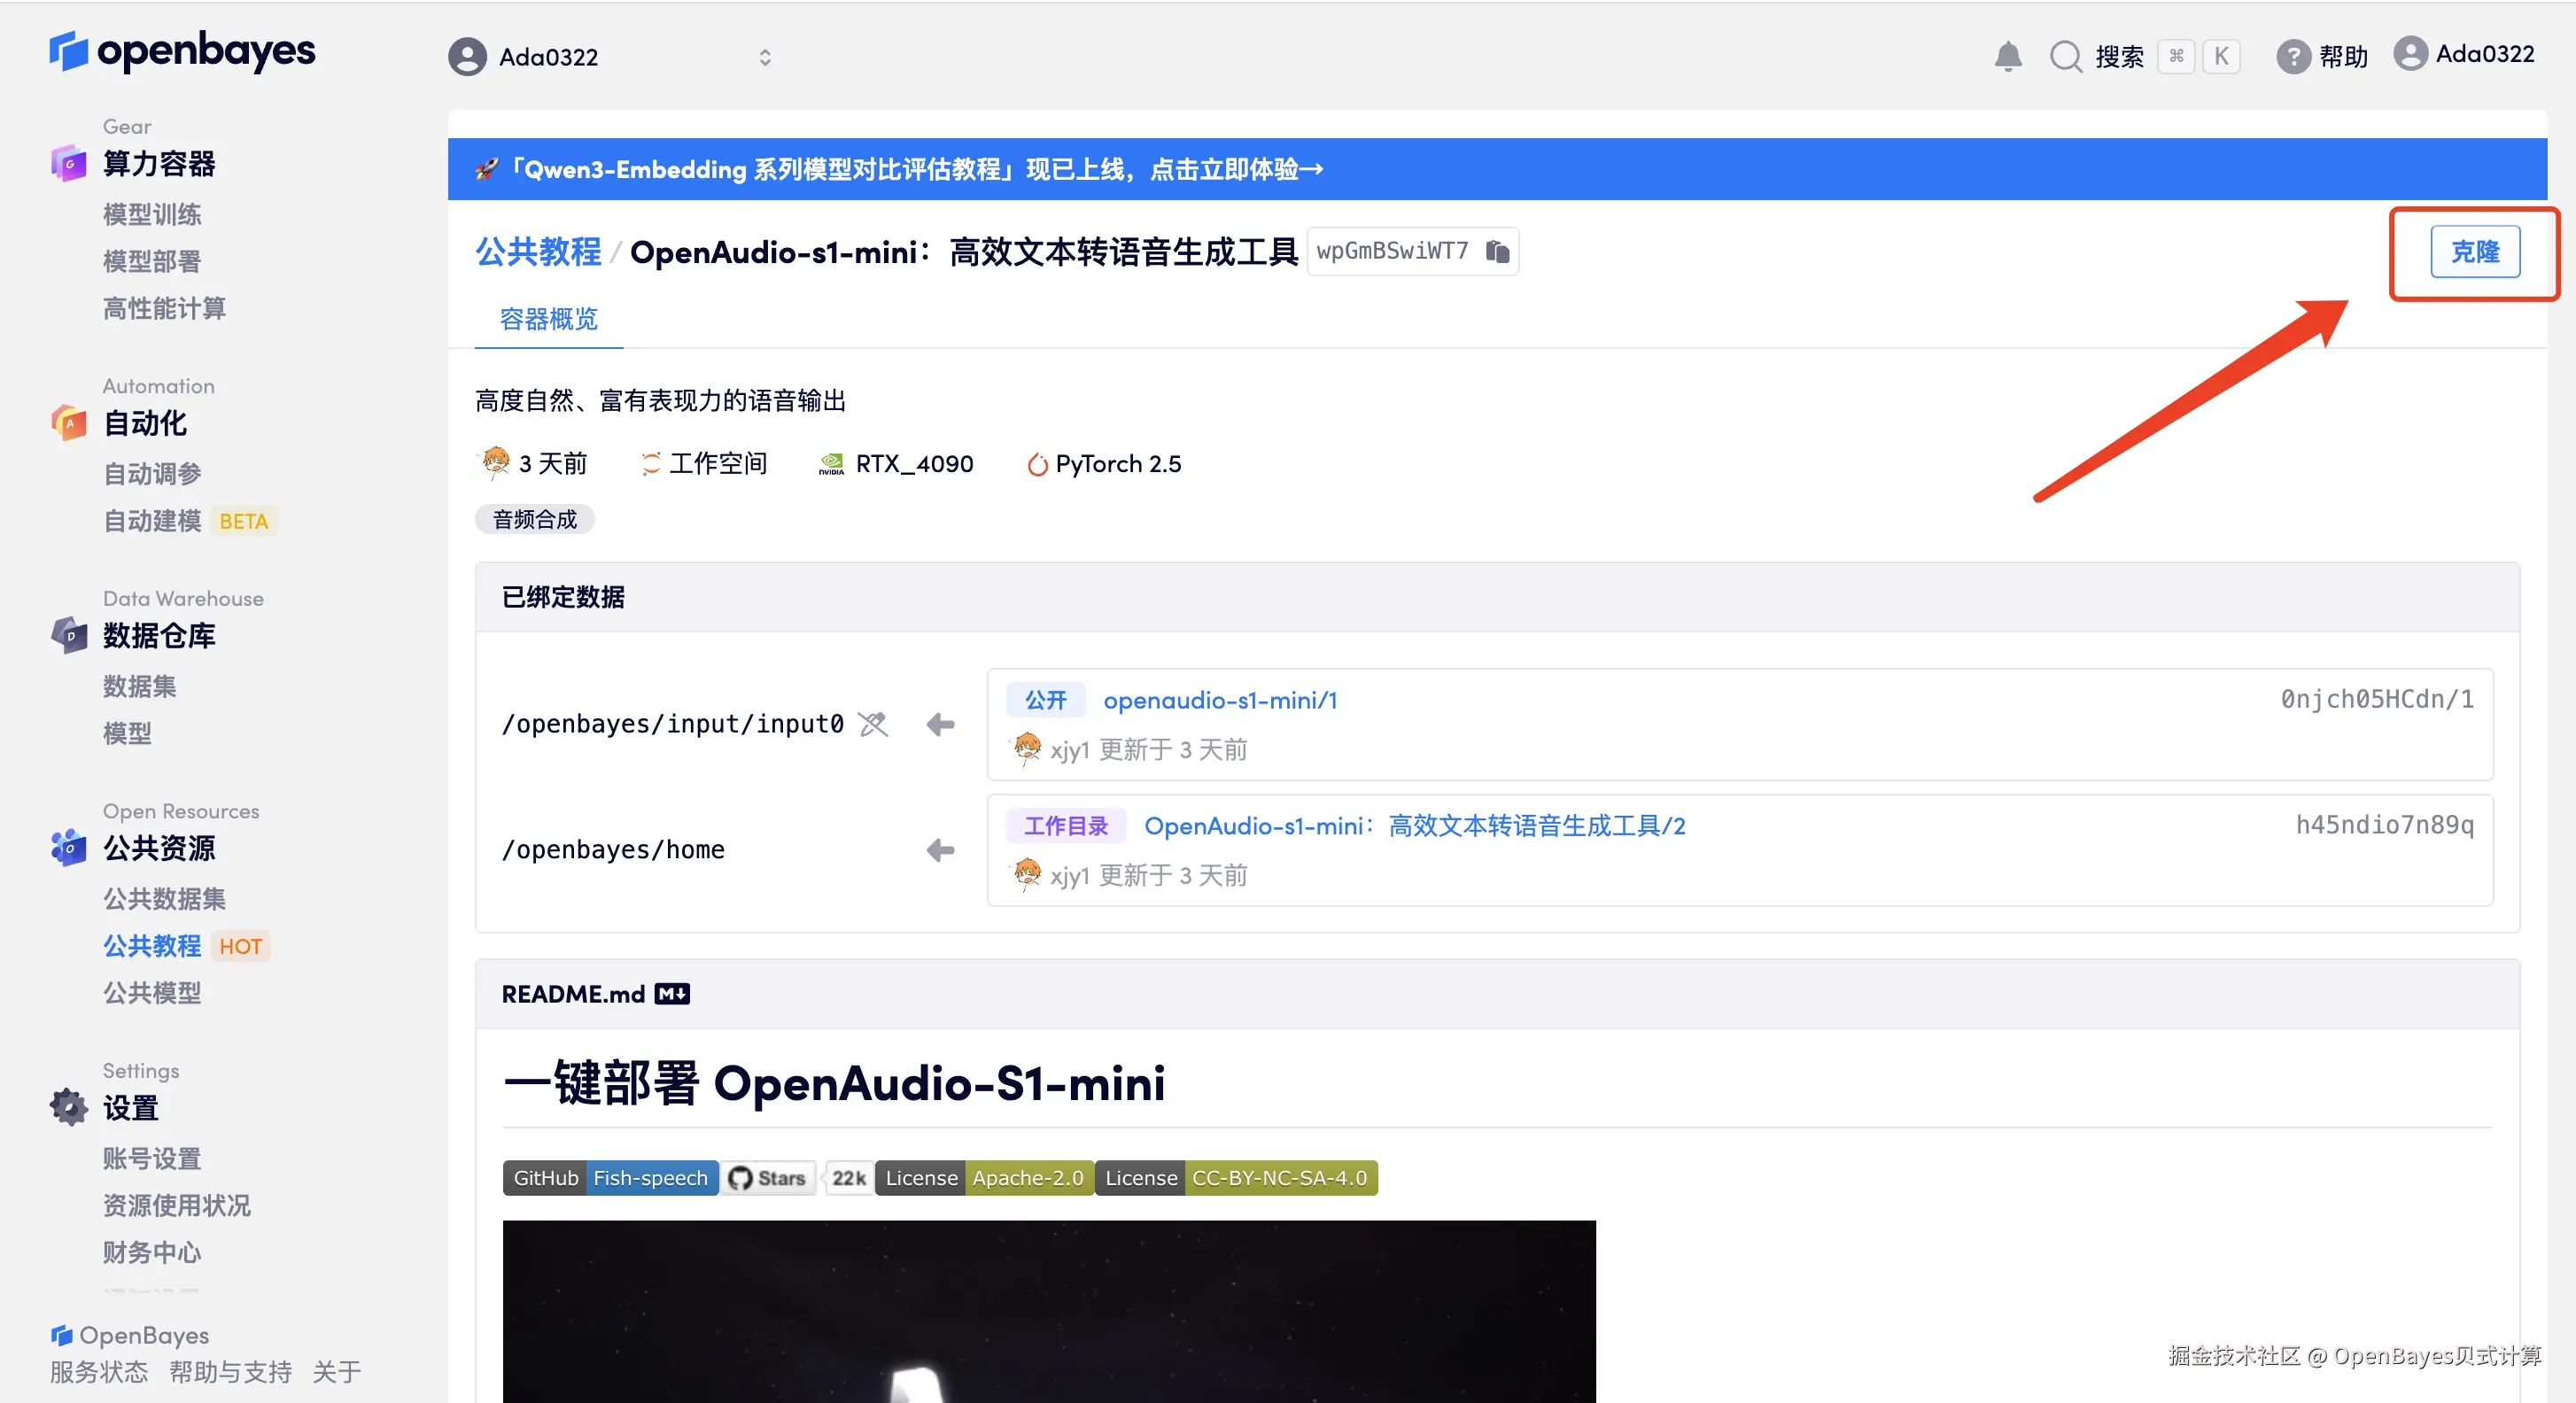
Task: Click the GitHub Stars badge
Action: click(x=768, y=1178)
